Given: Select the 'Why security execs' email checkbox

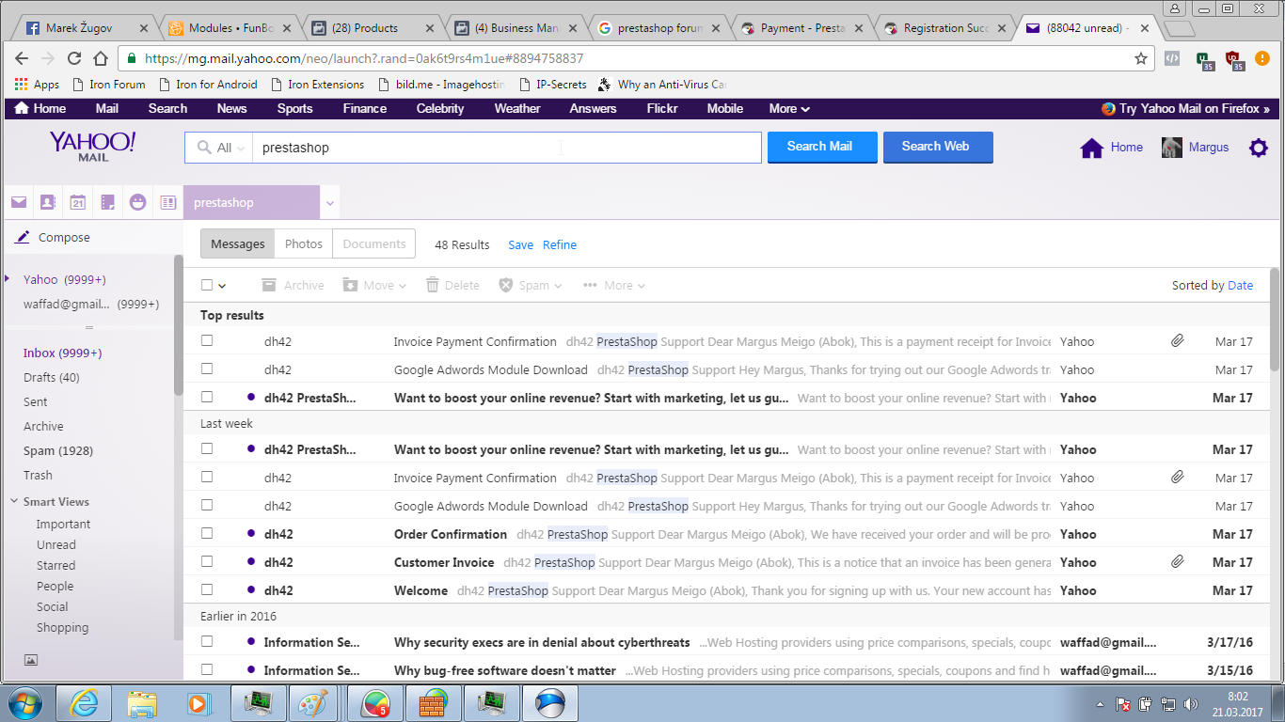Looking at the screenshot, I should point(207,641).
